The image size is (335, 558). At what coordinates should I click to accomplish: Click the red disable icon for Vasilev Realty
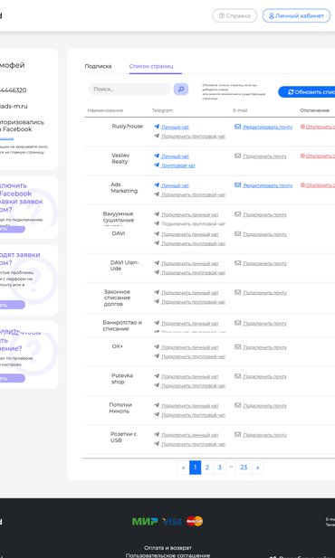tap(302, 156)
